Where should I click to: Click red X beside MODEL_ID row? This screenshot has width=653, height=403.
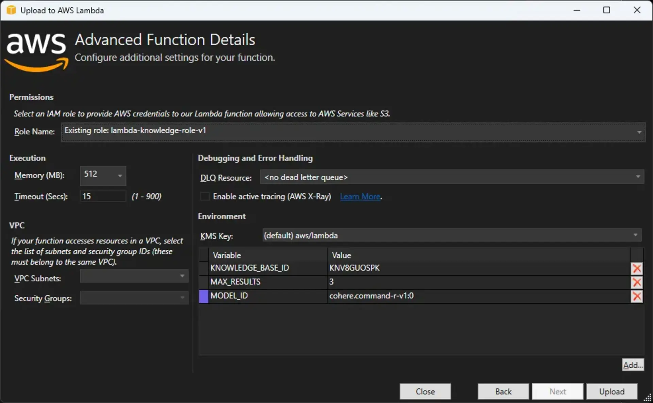(636, 296)
